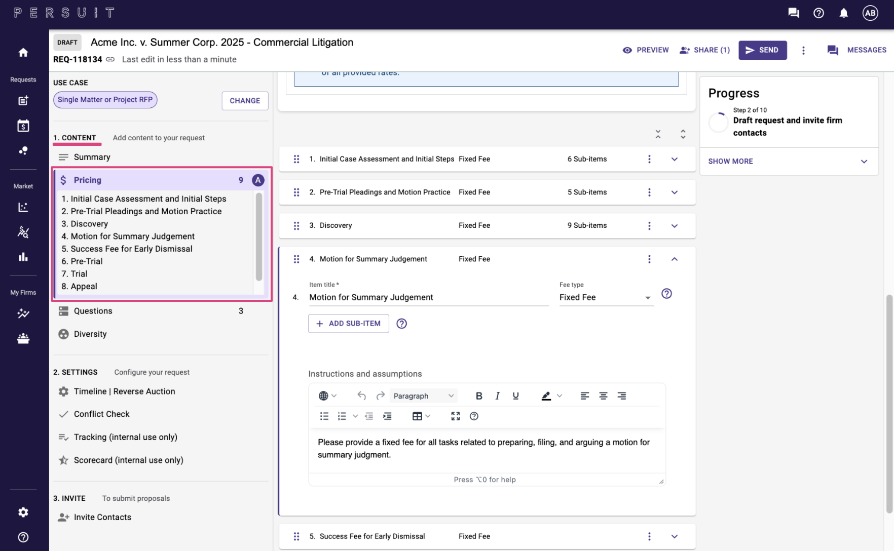Open the scatter chart Market icon
The width and height of the screenshot is (894, 551).
[23, 207]
